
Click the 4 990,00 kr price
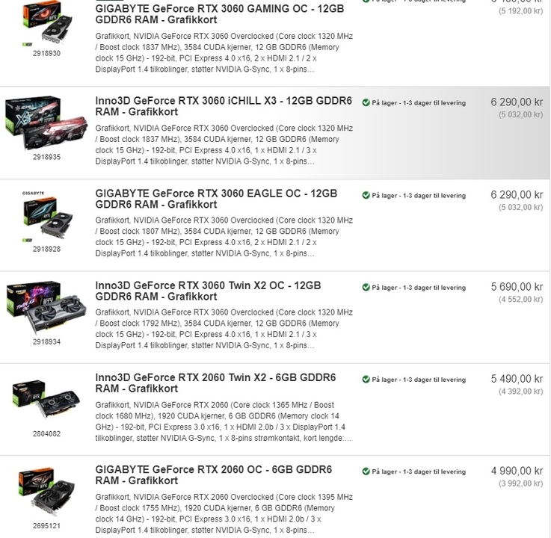coord(517,471)
